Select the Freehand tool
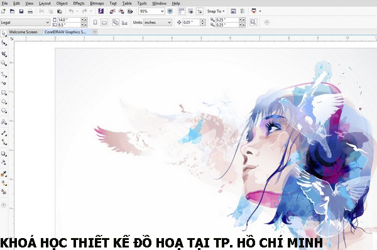Image resolution: width=377 pixels, height=250 pixels. pos(4,75)
